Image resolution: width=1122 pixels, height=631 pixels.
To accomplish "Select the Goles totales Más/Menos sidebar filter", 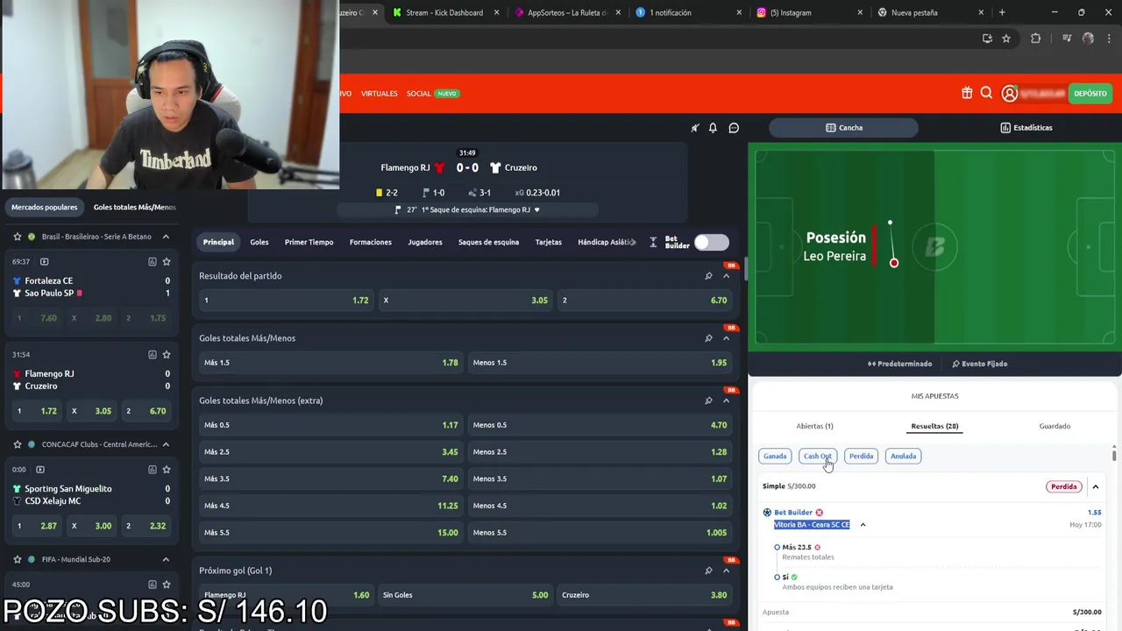I will coord(134,207).
